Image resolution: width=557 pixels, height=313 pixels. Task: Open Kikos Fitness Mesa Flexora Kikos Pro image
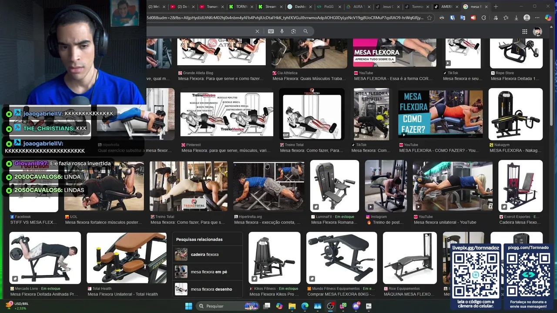tap(274, 258)
